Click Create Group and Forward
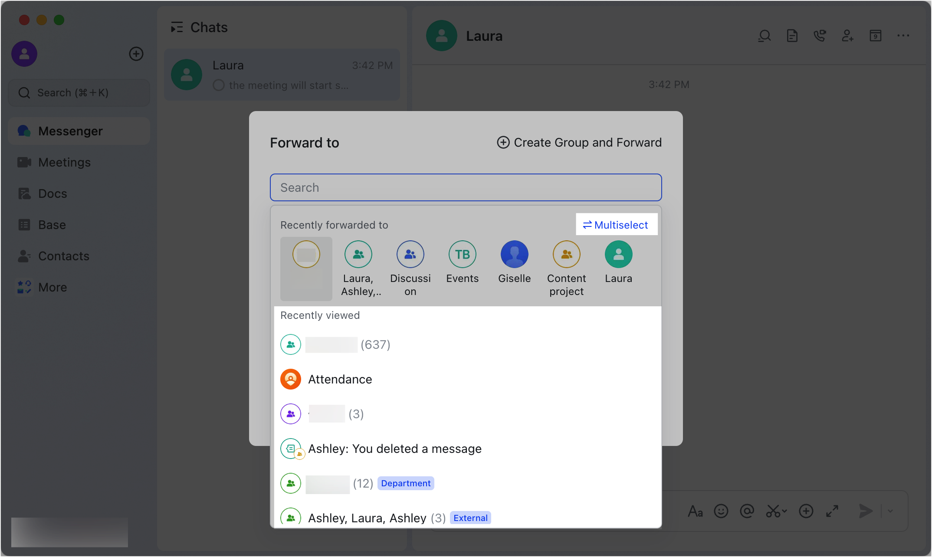This screenshot has height=557, width=932. point(579,142)
